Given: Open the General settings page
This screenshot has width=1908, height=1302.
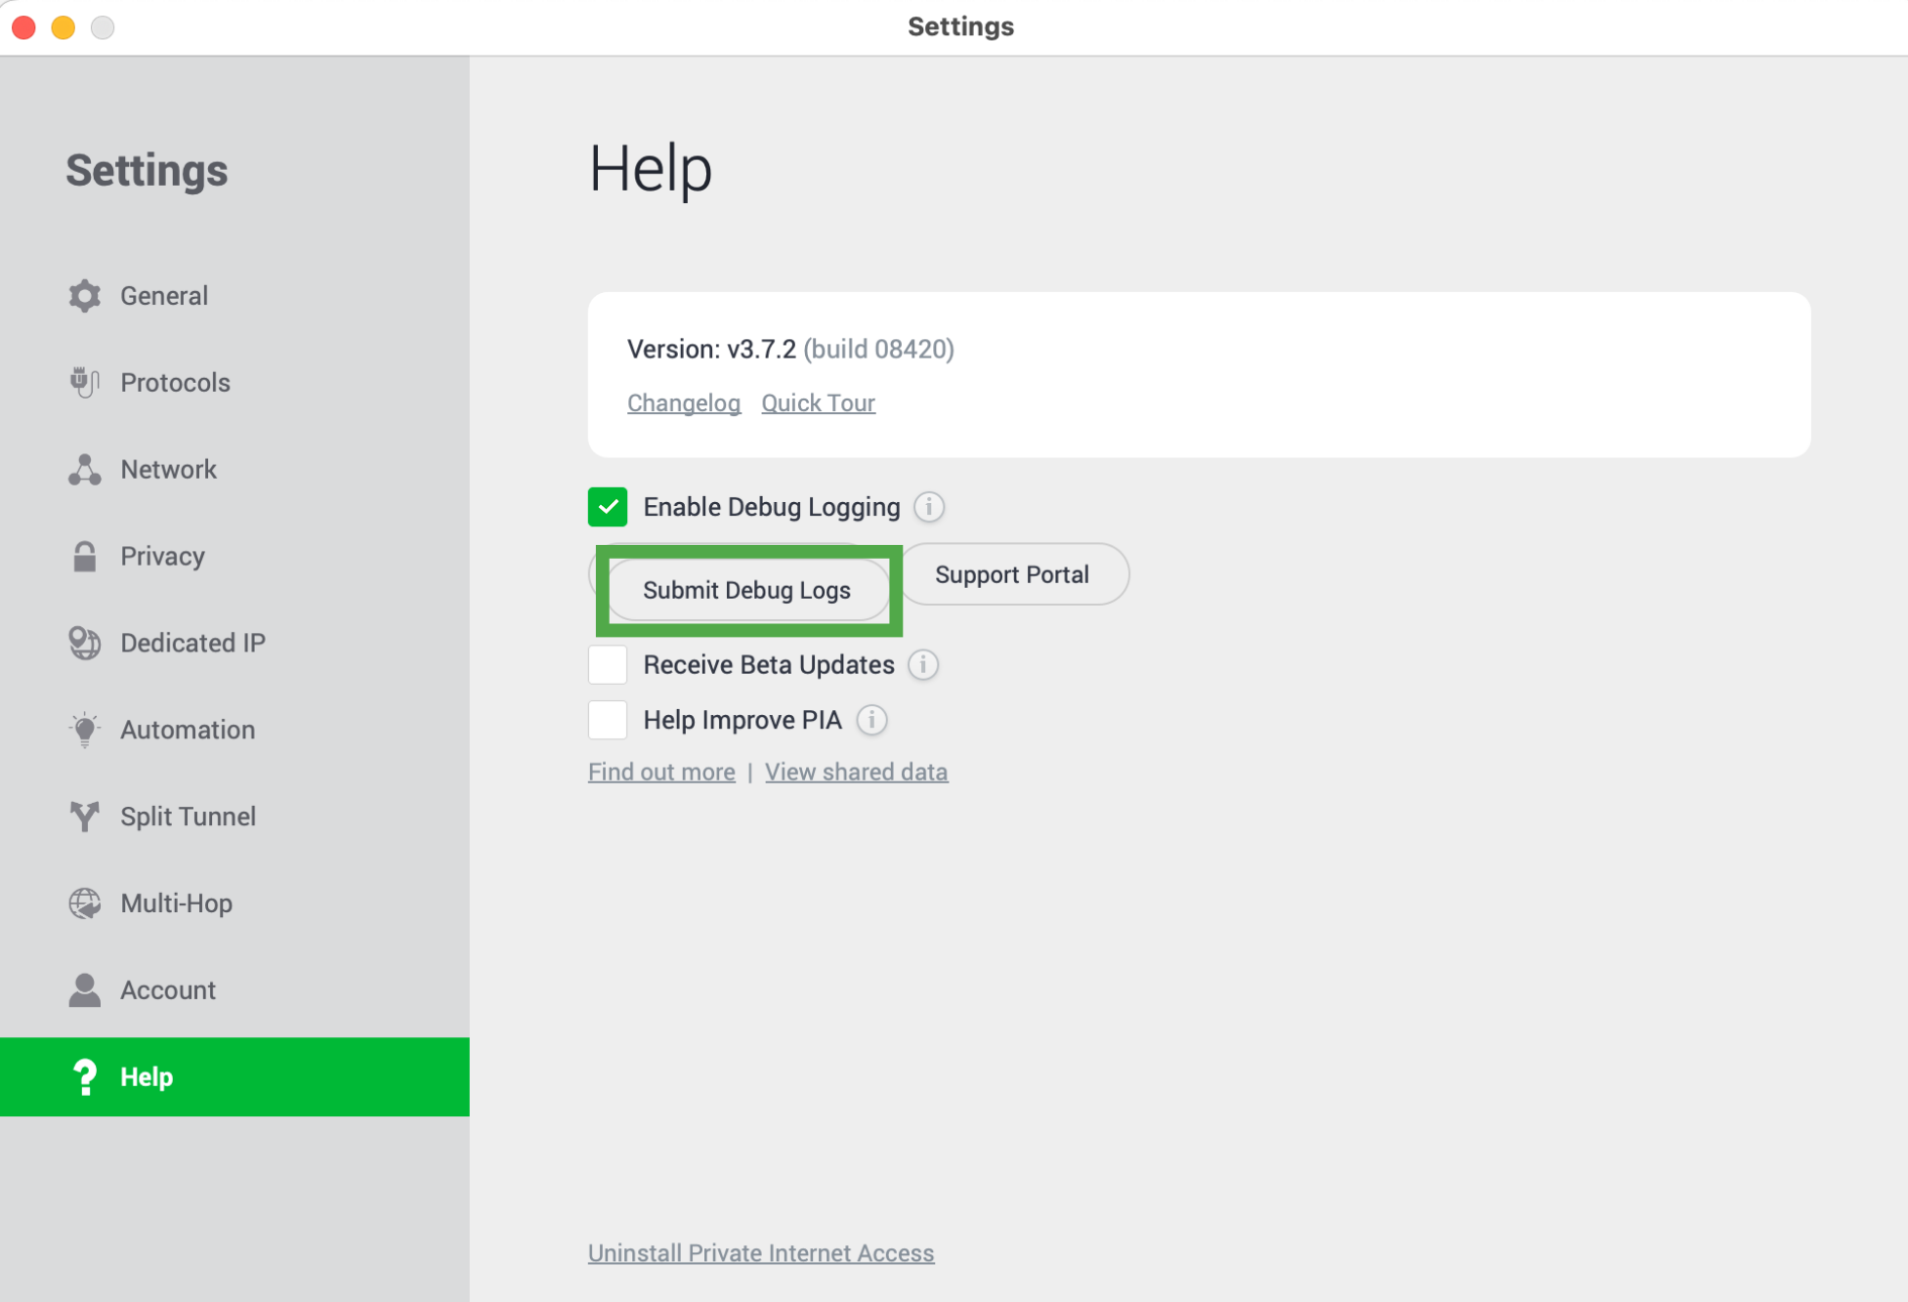Looking at the screenshot, I should tap(234, 296).
